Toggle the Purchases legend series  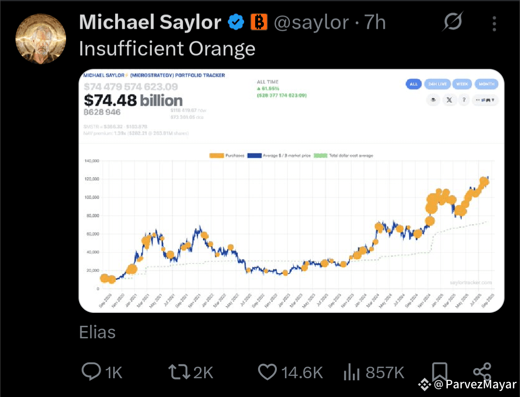click(227, 155)
